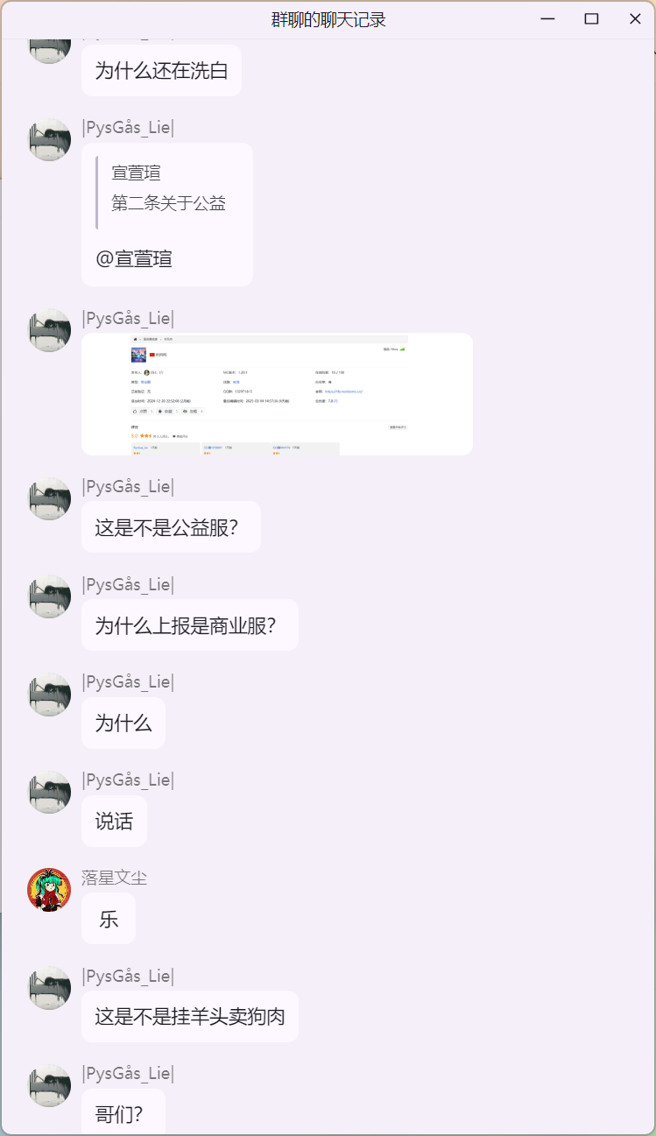
Task: Select the 为什么上报是商业服？ message bubble
Action: (190, 624)
